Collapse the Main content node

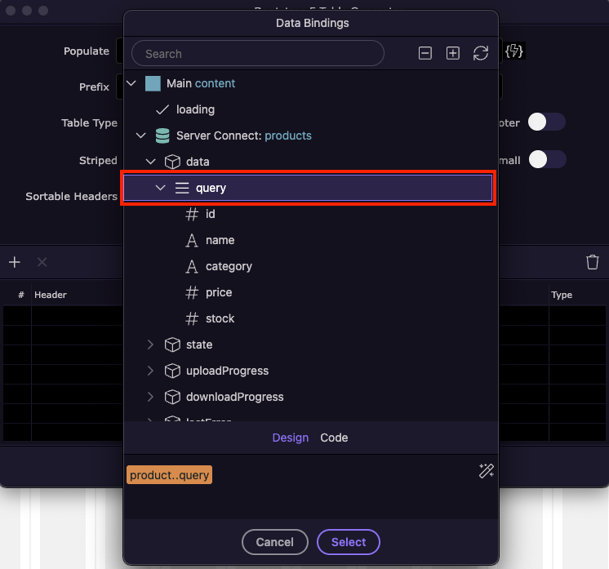coord(131,83)
